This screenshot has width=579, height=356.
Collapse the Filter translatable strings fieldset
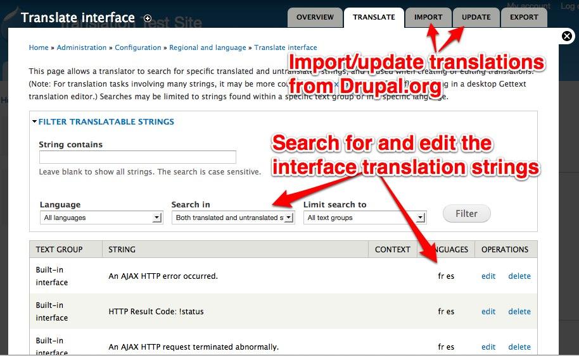106,121
